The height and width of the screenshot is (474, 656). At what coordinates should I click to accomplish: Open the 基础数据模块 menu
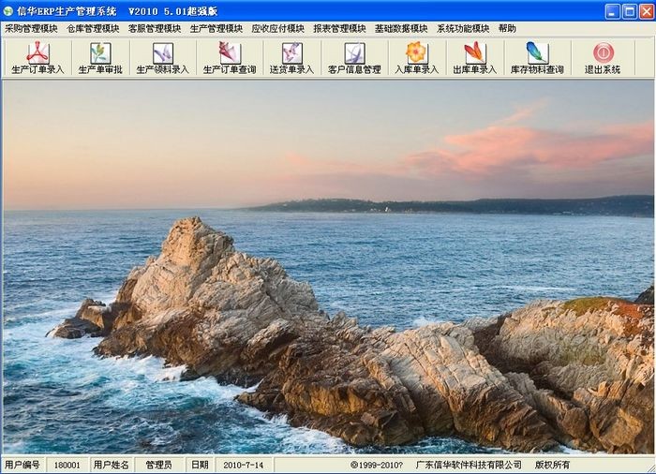(400, 29)
